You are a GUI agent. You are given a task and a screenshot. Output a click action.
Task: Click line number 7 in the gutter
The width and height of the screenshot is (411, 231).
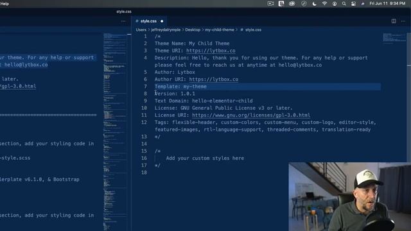point(145,87)
